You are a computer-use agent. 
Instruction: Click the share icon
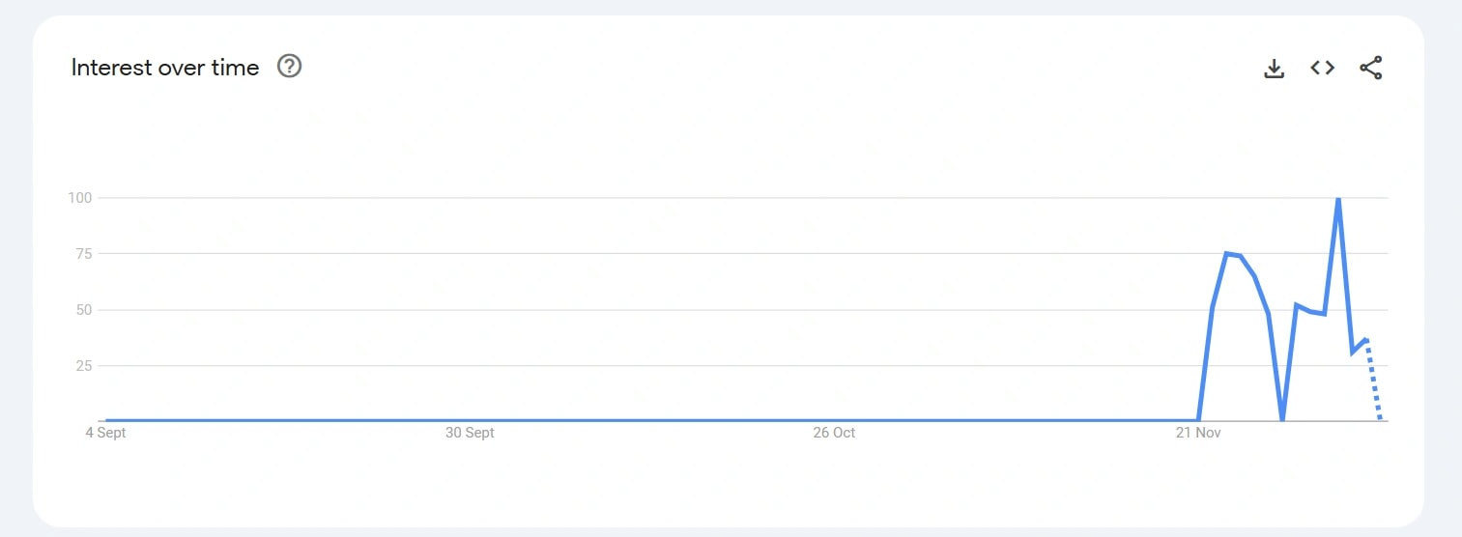pos(1370,68)
